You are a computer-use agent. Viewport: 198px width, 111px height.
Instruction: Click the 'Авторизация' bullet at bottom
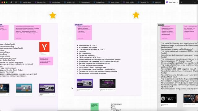click(116, 104)
